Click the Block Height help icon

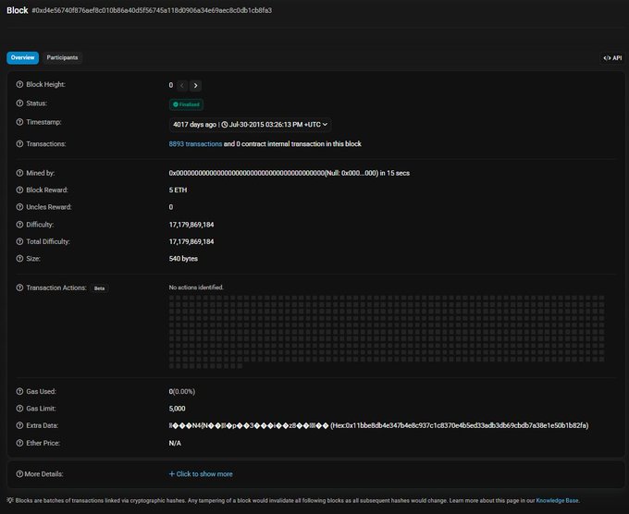pyautogui.click(x=19, y=85)
